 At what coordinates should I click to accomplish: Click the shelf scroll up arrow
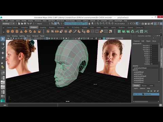pyautogui.click(x=161, y=30)
